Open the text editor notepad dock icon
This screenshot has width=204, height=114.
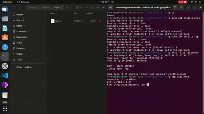click(5, 95)
